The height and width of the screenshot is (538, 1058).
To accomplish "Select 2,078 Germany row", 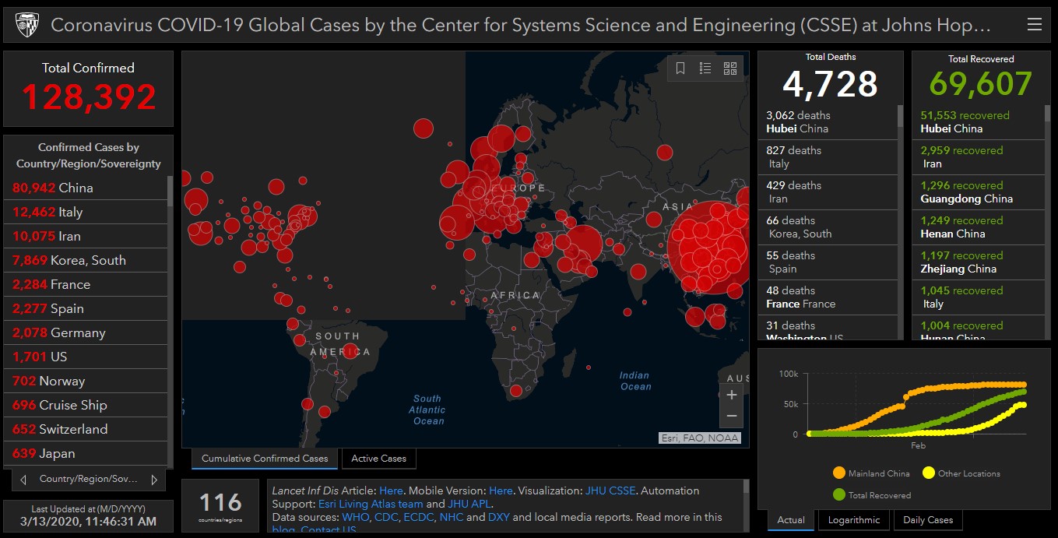I will click(86, 332).
